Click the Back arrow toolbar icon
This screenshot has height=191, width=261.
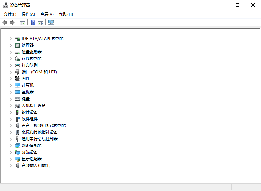coord(5,22)
